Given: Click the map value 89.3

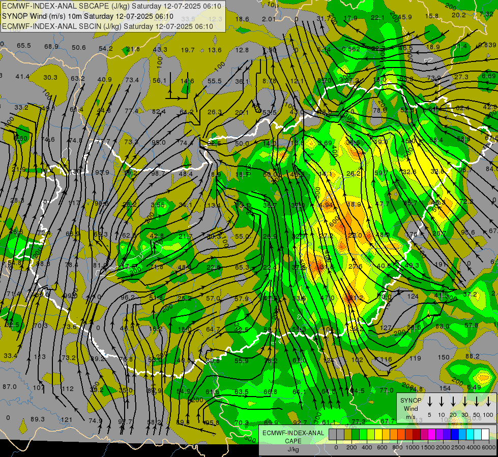Looking at the screenshot, I should (x=38, y=419).
